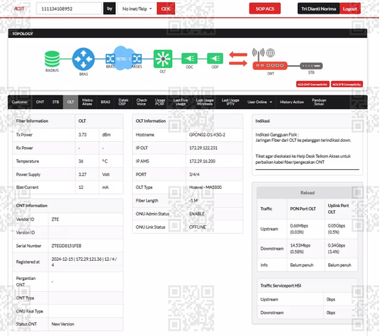The width and height of the screenshot is (379, 336).
Task: Click the ENABLE admin status value
Action: [x=197, y=214]
